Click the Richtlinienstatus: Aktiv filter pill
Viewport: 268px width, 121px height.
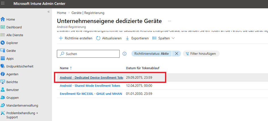pos(151,54)
